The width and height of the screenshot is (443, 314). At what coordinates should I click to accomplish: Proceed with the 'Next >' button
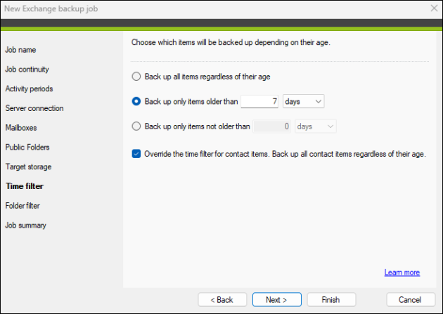coord(277,300)
